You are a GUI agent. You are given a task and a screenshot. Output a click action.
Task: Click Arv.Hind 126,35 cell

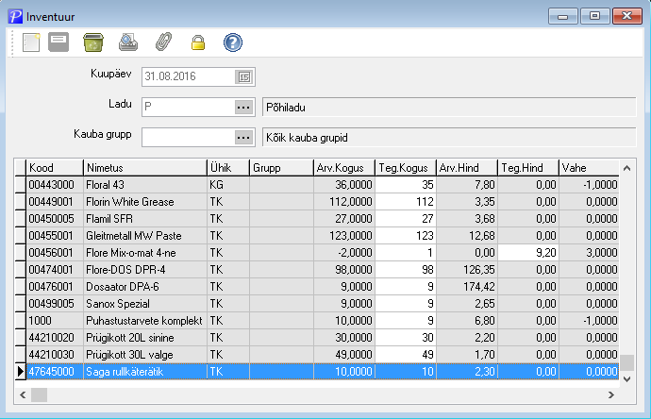tap(467, 270)
